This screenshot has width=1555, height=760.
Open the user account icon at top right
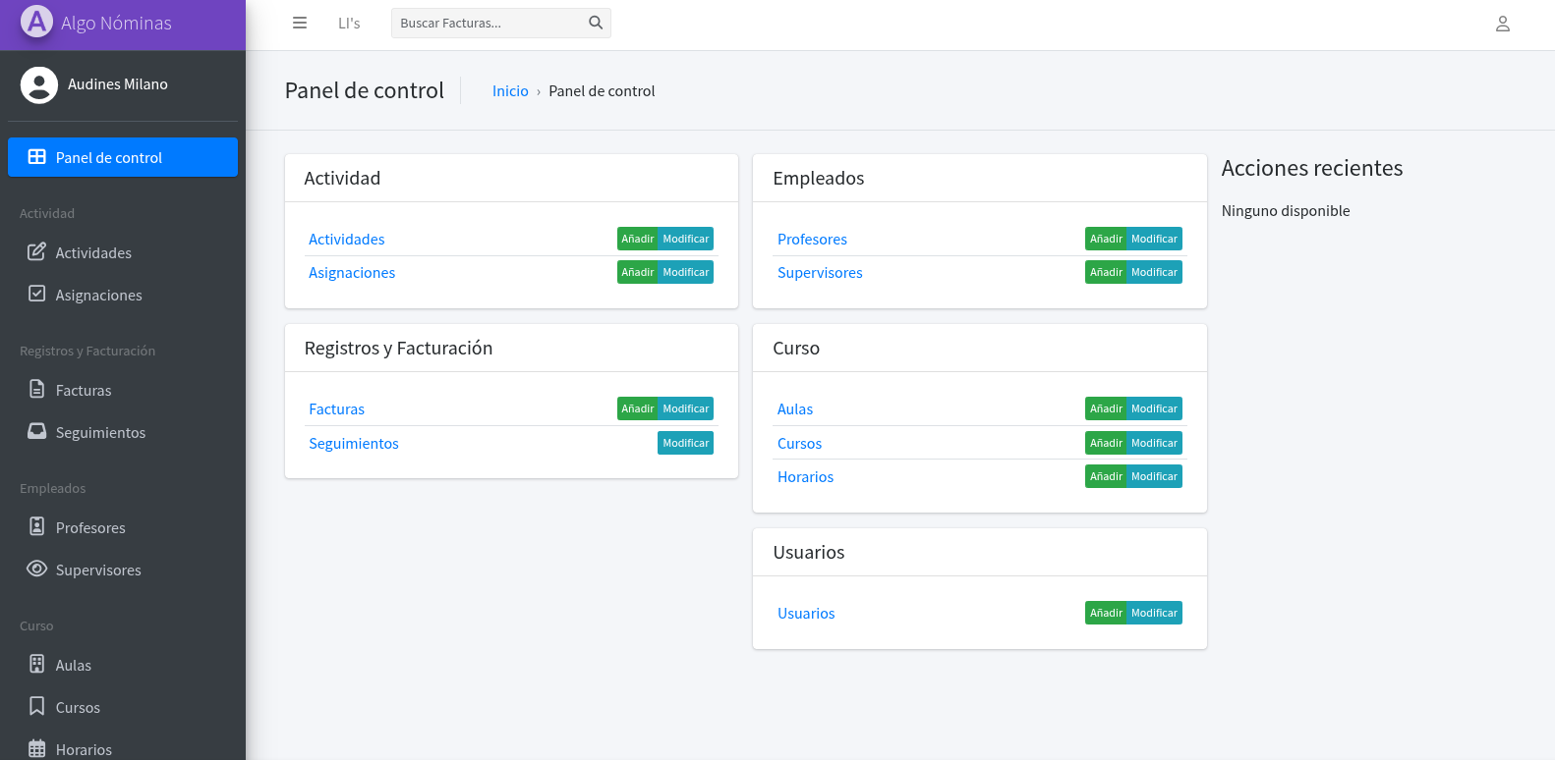[x=1502, y=24]
